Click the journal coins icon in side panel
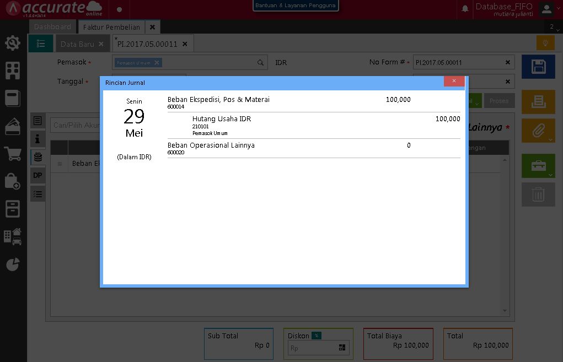The image size is (563, 362). coord(37,157)
